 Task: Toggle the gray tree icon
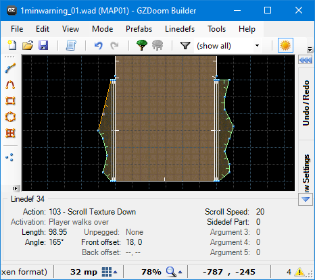coord(157,45)
